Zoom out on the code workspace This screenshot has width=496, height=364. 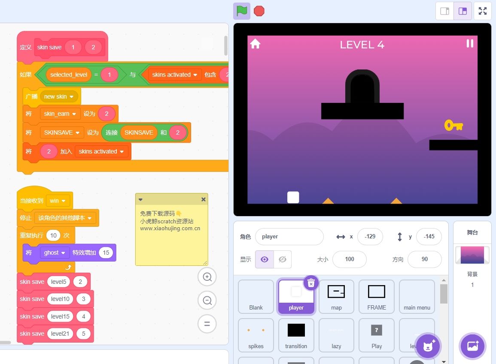tap(207, 301)
